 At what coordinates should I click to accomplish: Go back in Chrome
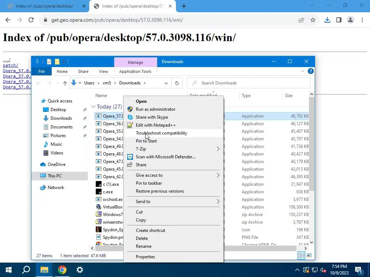tap(8, 20)
